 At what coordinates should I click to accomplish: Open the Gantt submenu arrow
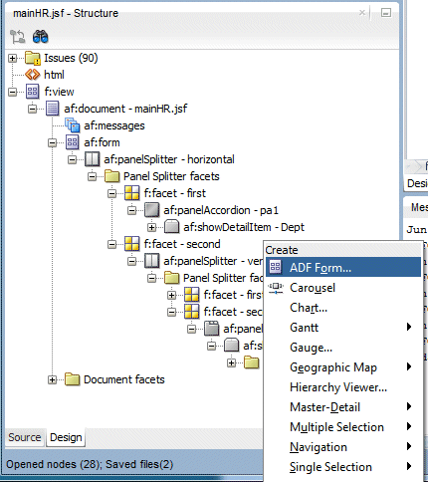[409, 328]
